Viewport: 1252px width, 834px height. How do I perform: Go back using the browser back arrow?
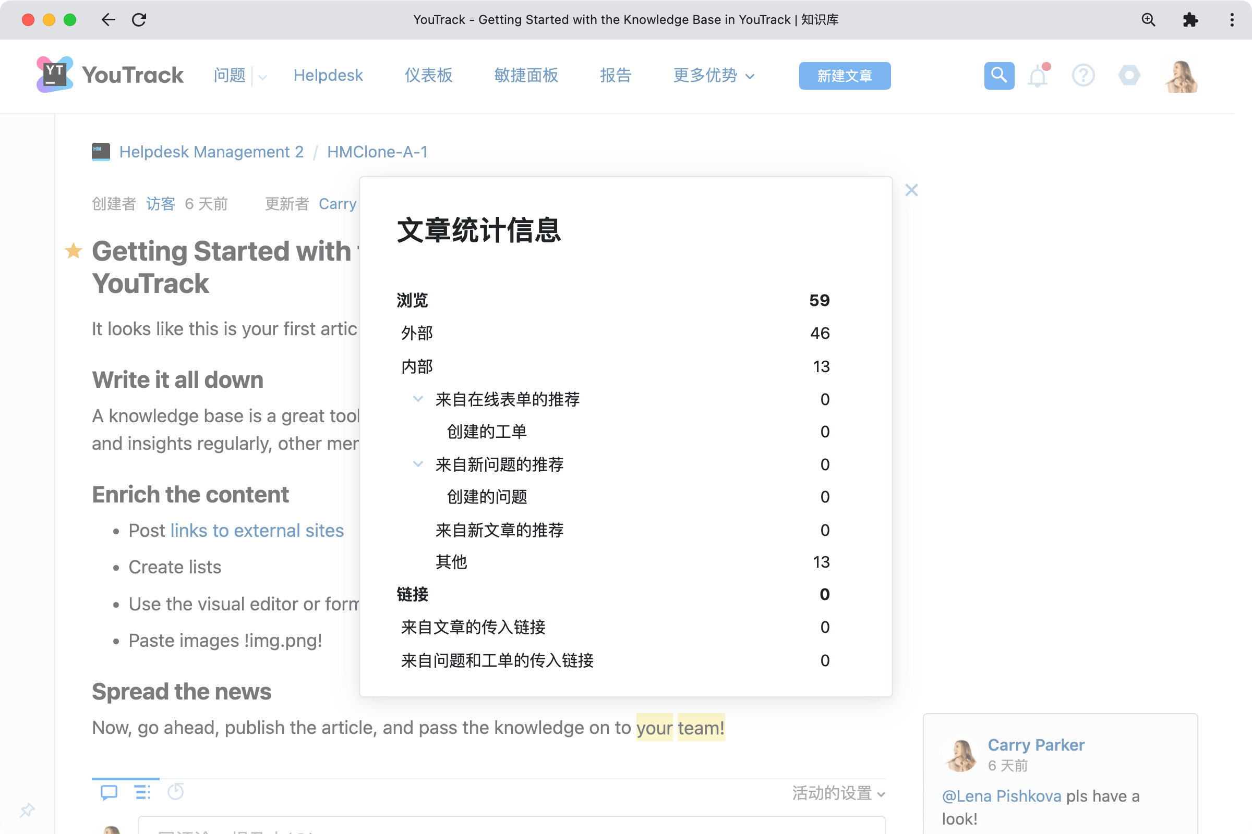coord(108,20)
